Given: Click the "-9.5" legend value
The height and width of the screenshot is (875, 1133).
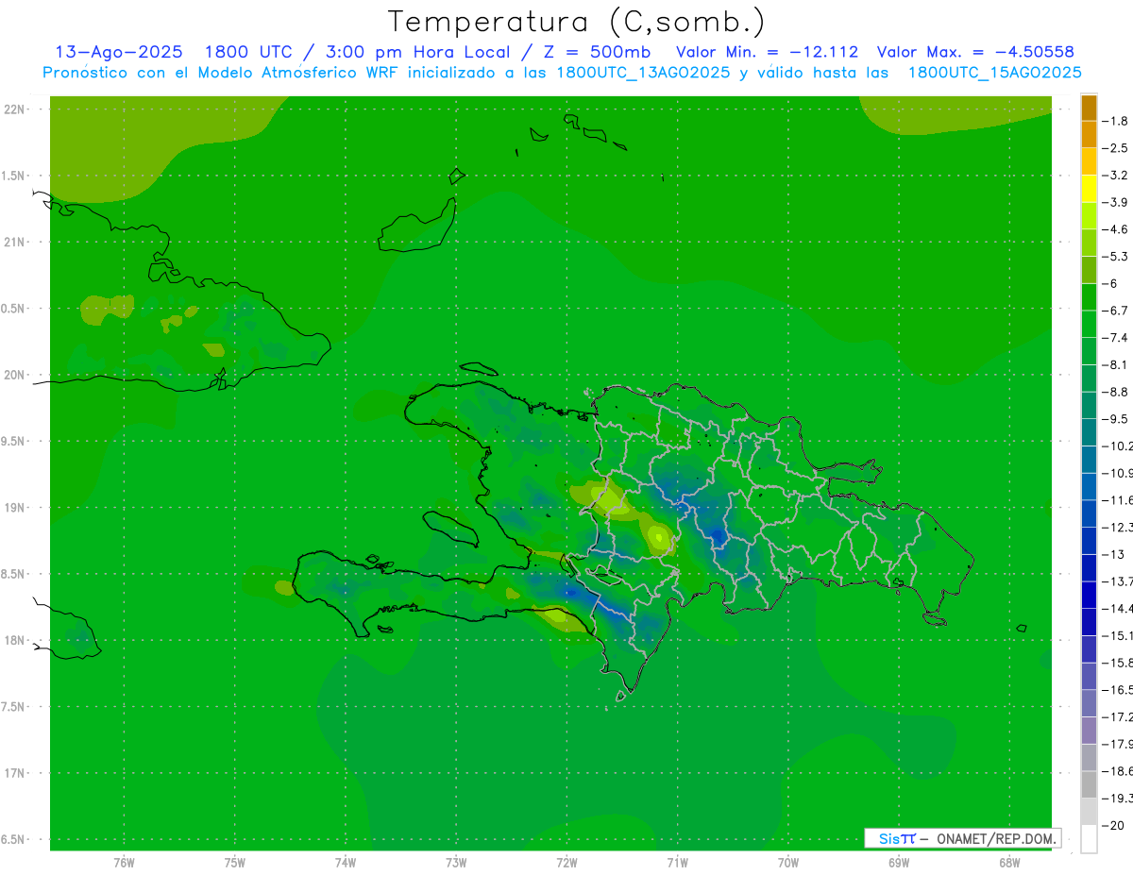Looking at the screenshot, I should 1116,418.
